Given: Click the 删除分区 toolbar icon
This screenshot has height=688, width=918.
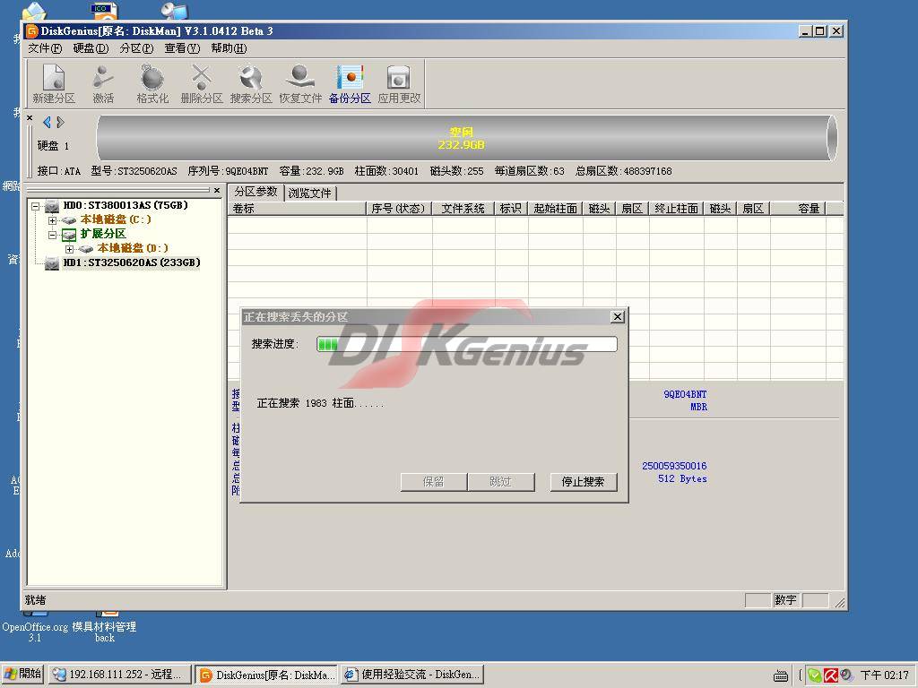Looking at the screenshot, I should click(x=202, y=84).
